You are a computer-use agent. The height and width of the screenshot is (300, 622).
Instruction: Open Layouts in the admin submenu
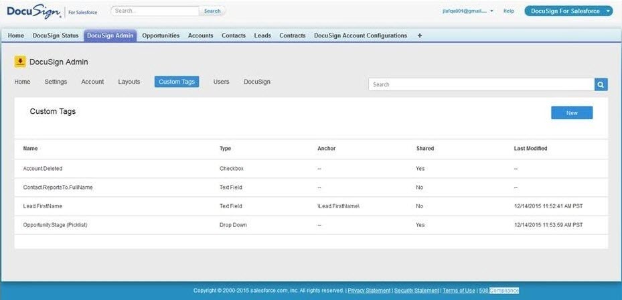[129, 82]
